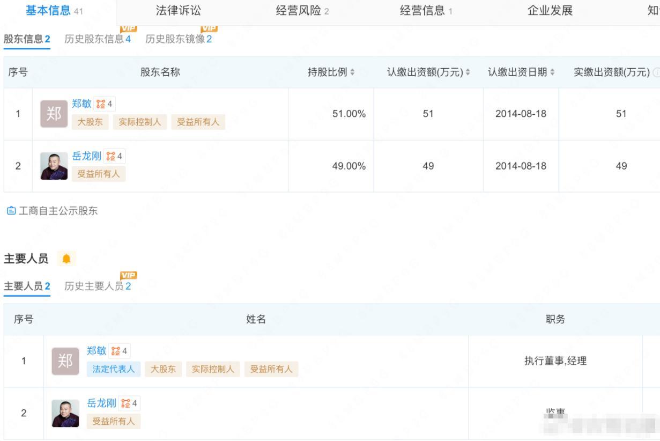The width and height of the screenshot is (660, 441).
Task: Switch to the 法律诉讼 tab
Action: (179, 11)
